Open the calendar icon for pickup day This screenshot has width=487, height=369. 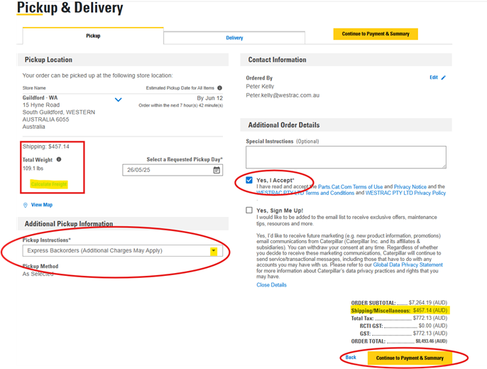click(x=217, y=170)
